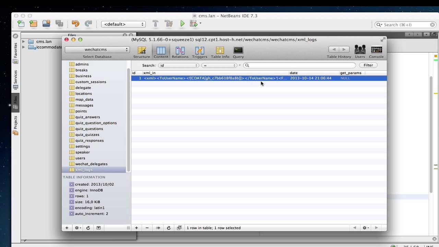Sort by the xml_in column header

216,73
